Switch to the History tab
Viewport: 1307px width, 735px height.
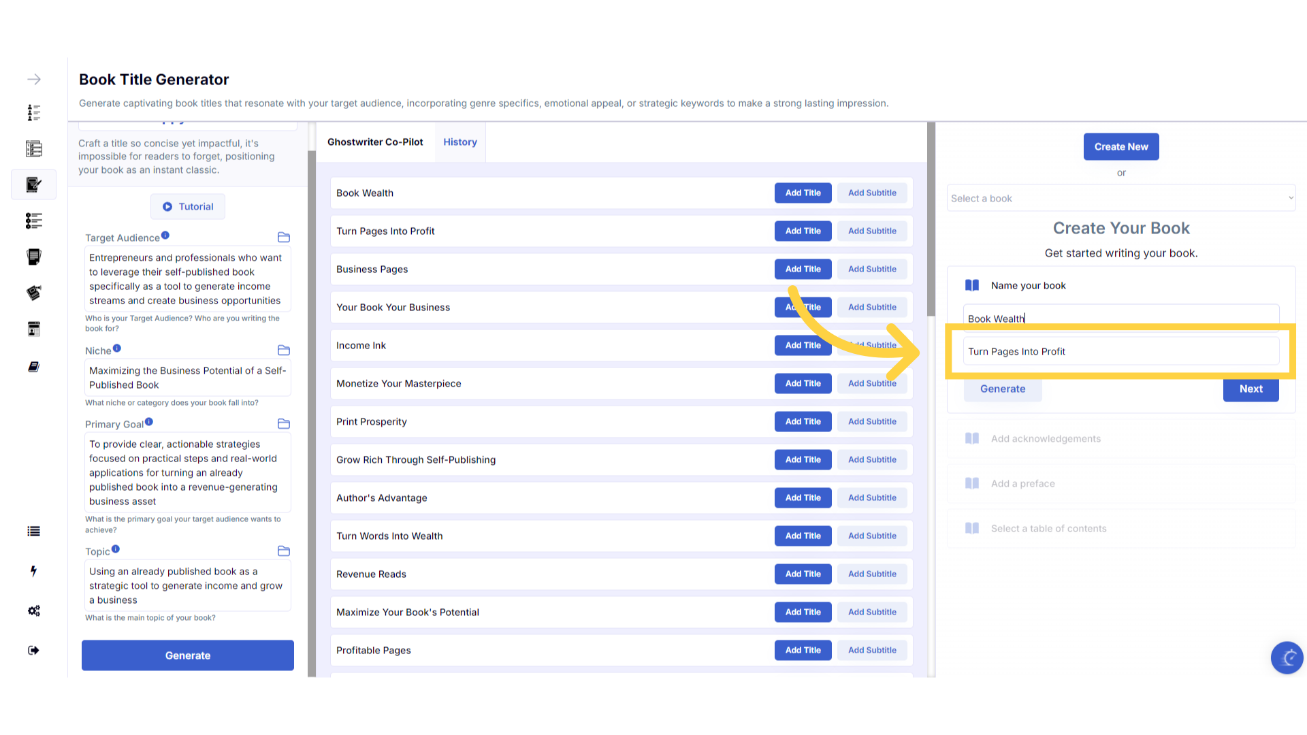460,142
